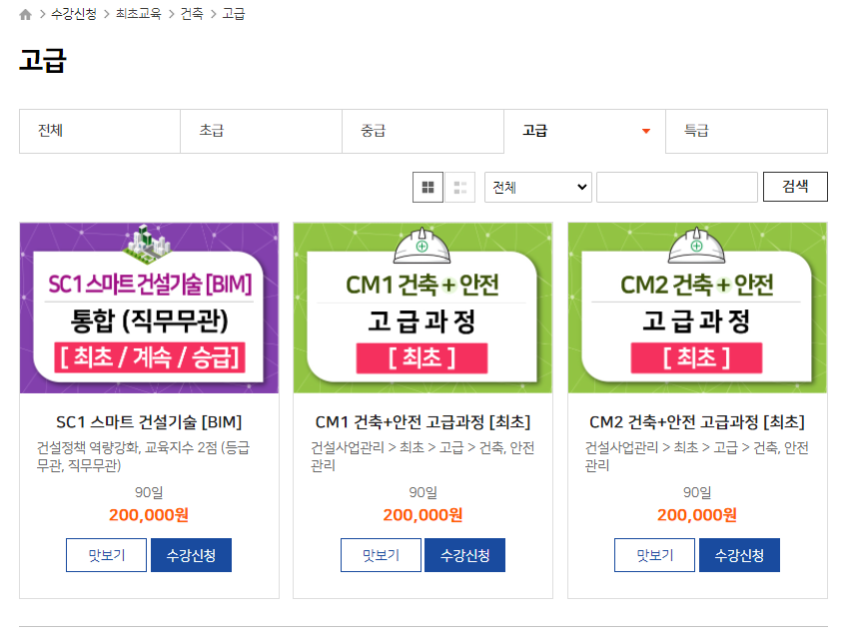Open the CM2 건축+안전 course thumbnail
Screen dimensions: 842x638
[697, 308]
